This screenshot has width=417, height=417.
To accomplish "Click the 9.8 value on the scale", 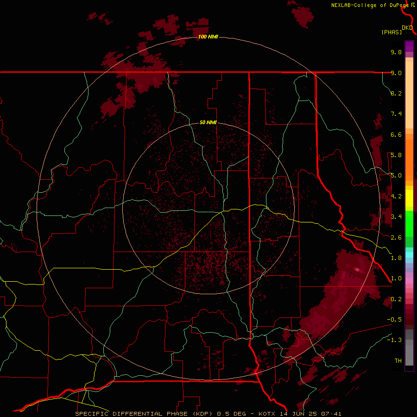I will click(396, 52).
